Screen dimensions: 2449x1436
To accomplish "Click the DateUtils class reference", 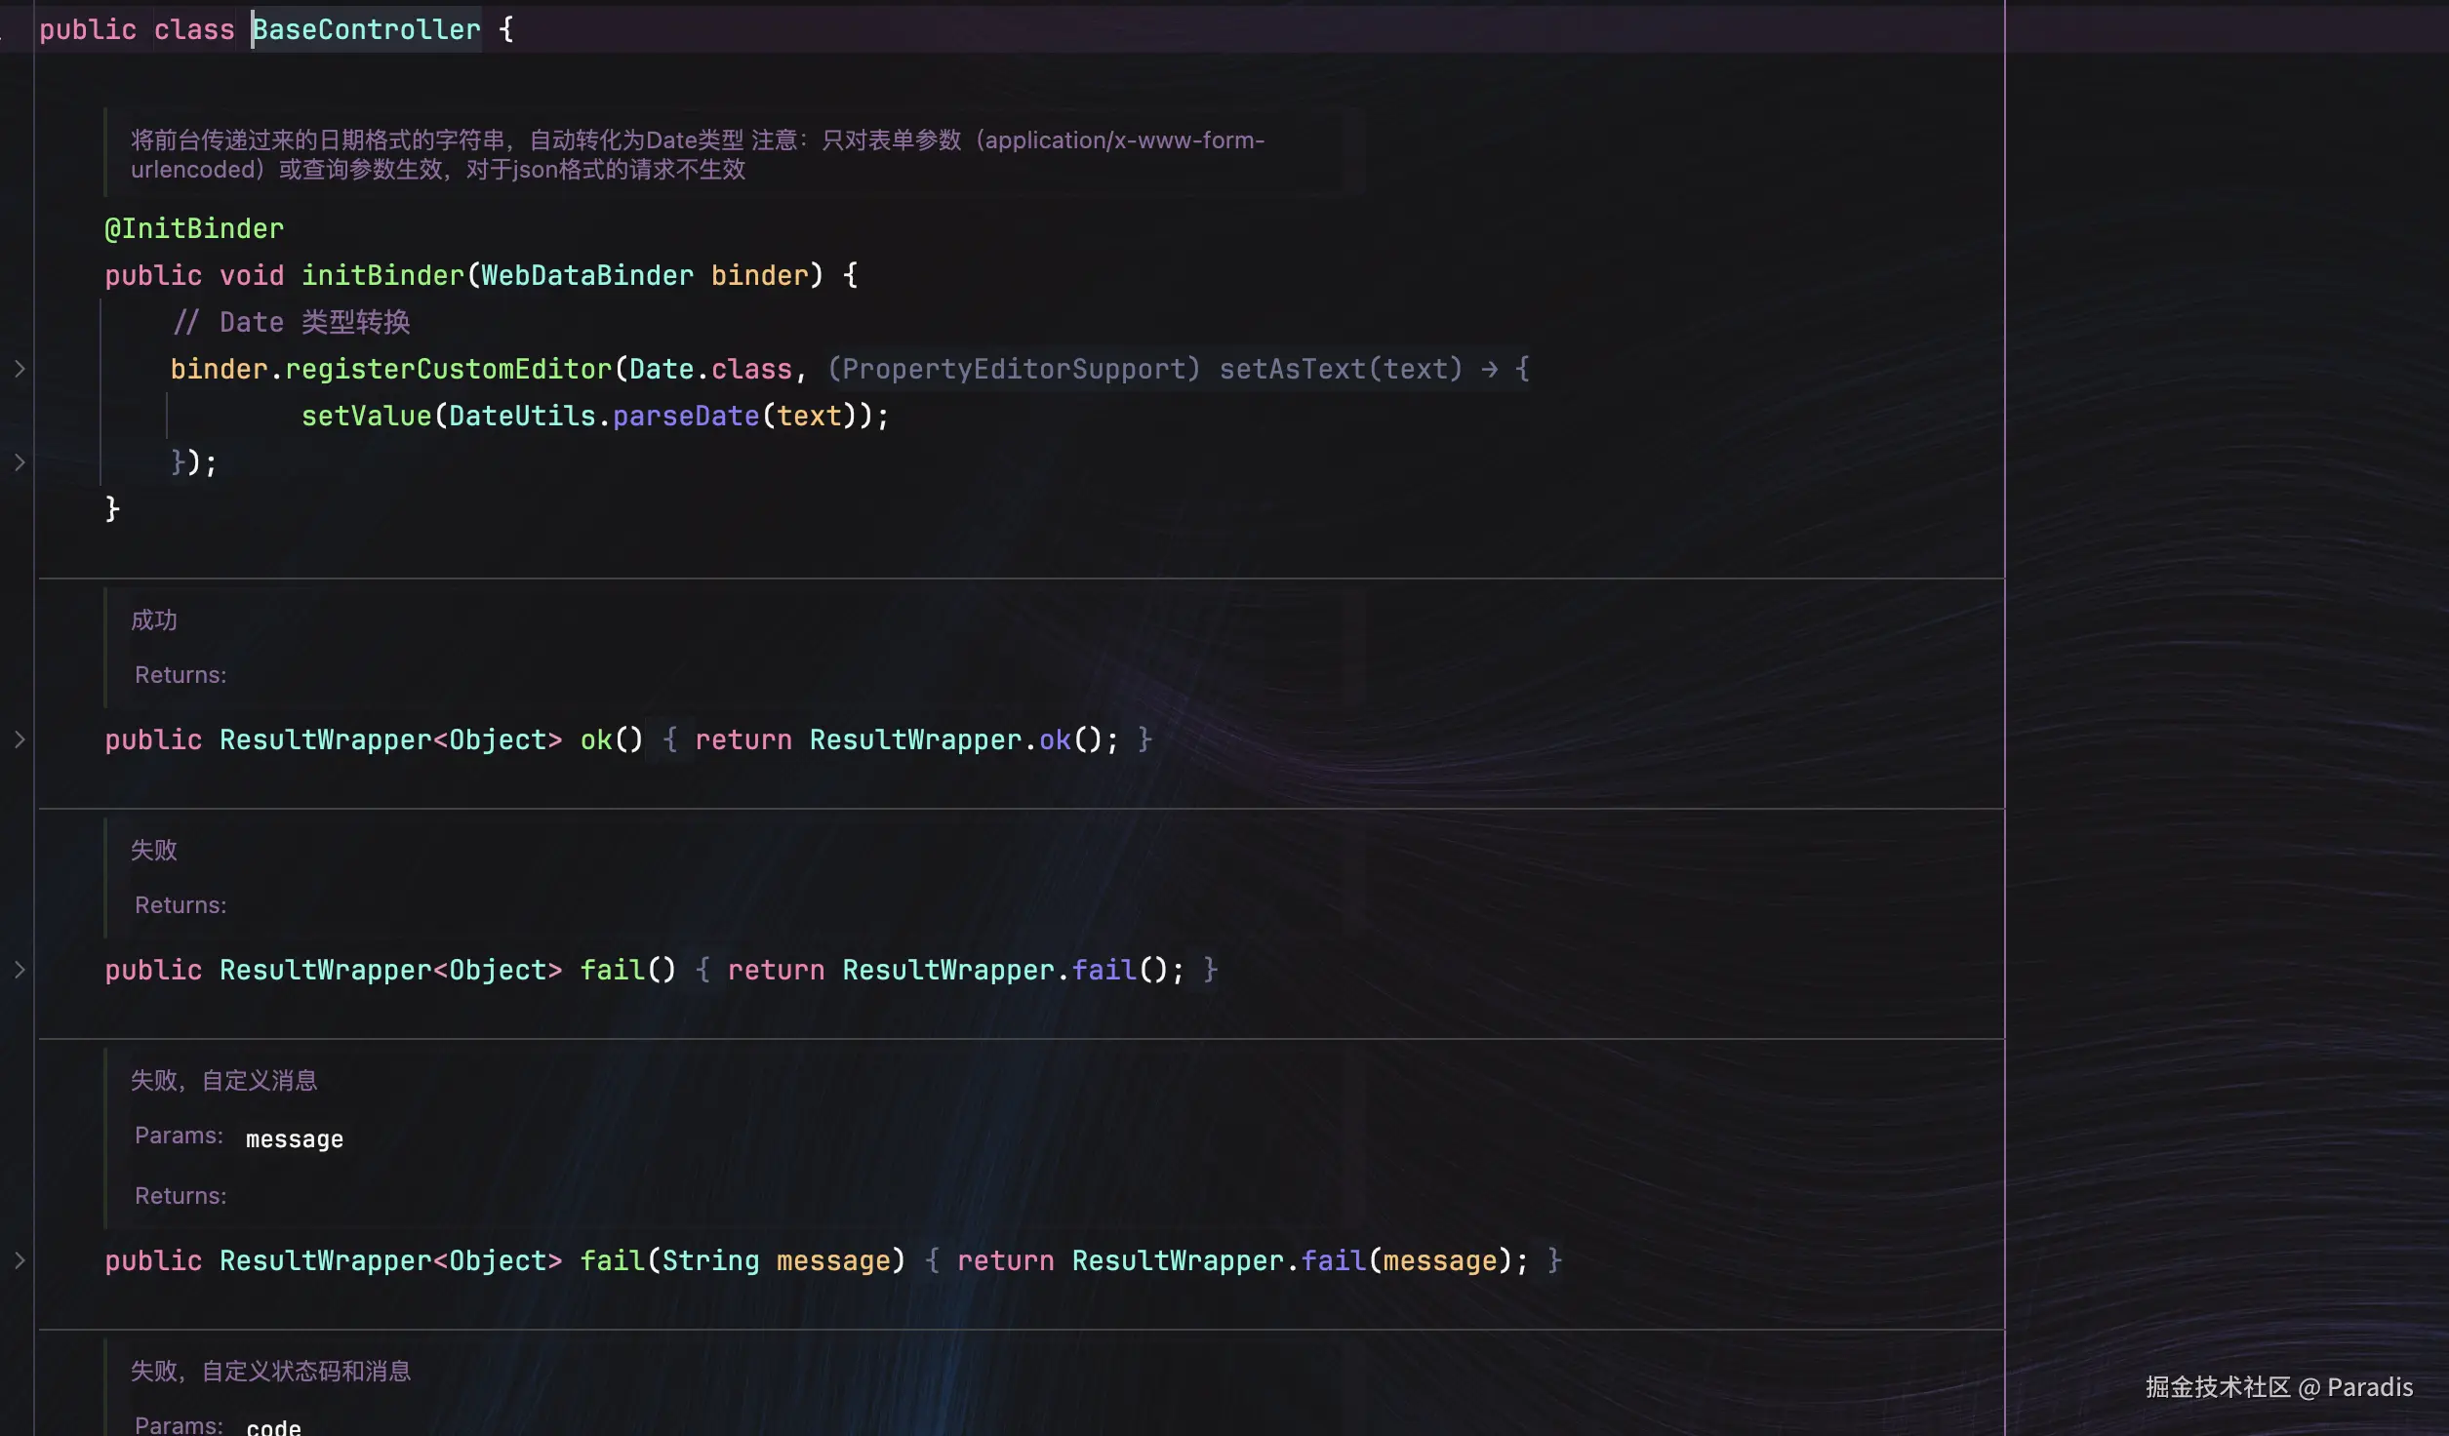I will coord(521,416).
